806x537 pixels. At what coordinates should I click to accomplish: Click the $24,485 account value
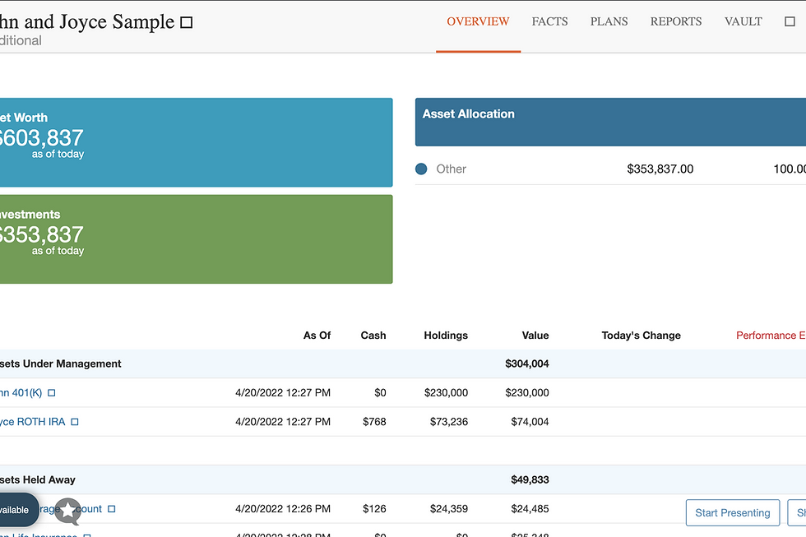530,509
